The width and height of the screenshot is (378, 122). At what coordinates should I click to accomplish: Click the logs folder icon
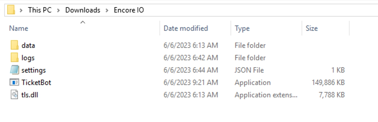15,58
